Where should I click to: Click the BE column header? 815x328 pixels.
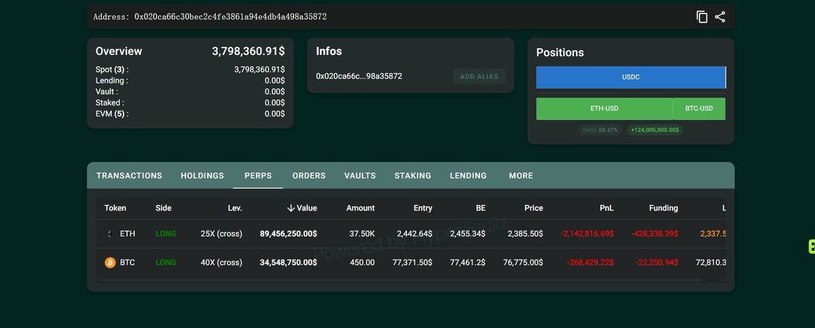pos(480,208)
